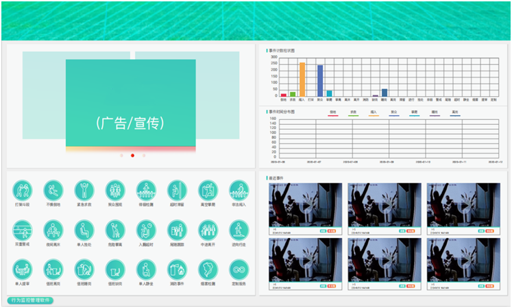Click the wrong-way walking icon (逆向行走)

point(239,229)
